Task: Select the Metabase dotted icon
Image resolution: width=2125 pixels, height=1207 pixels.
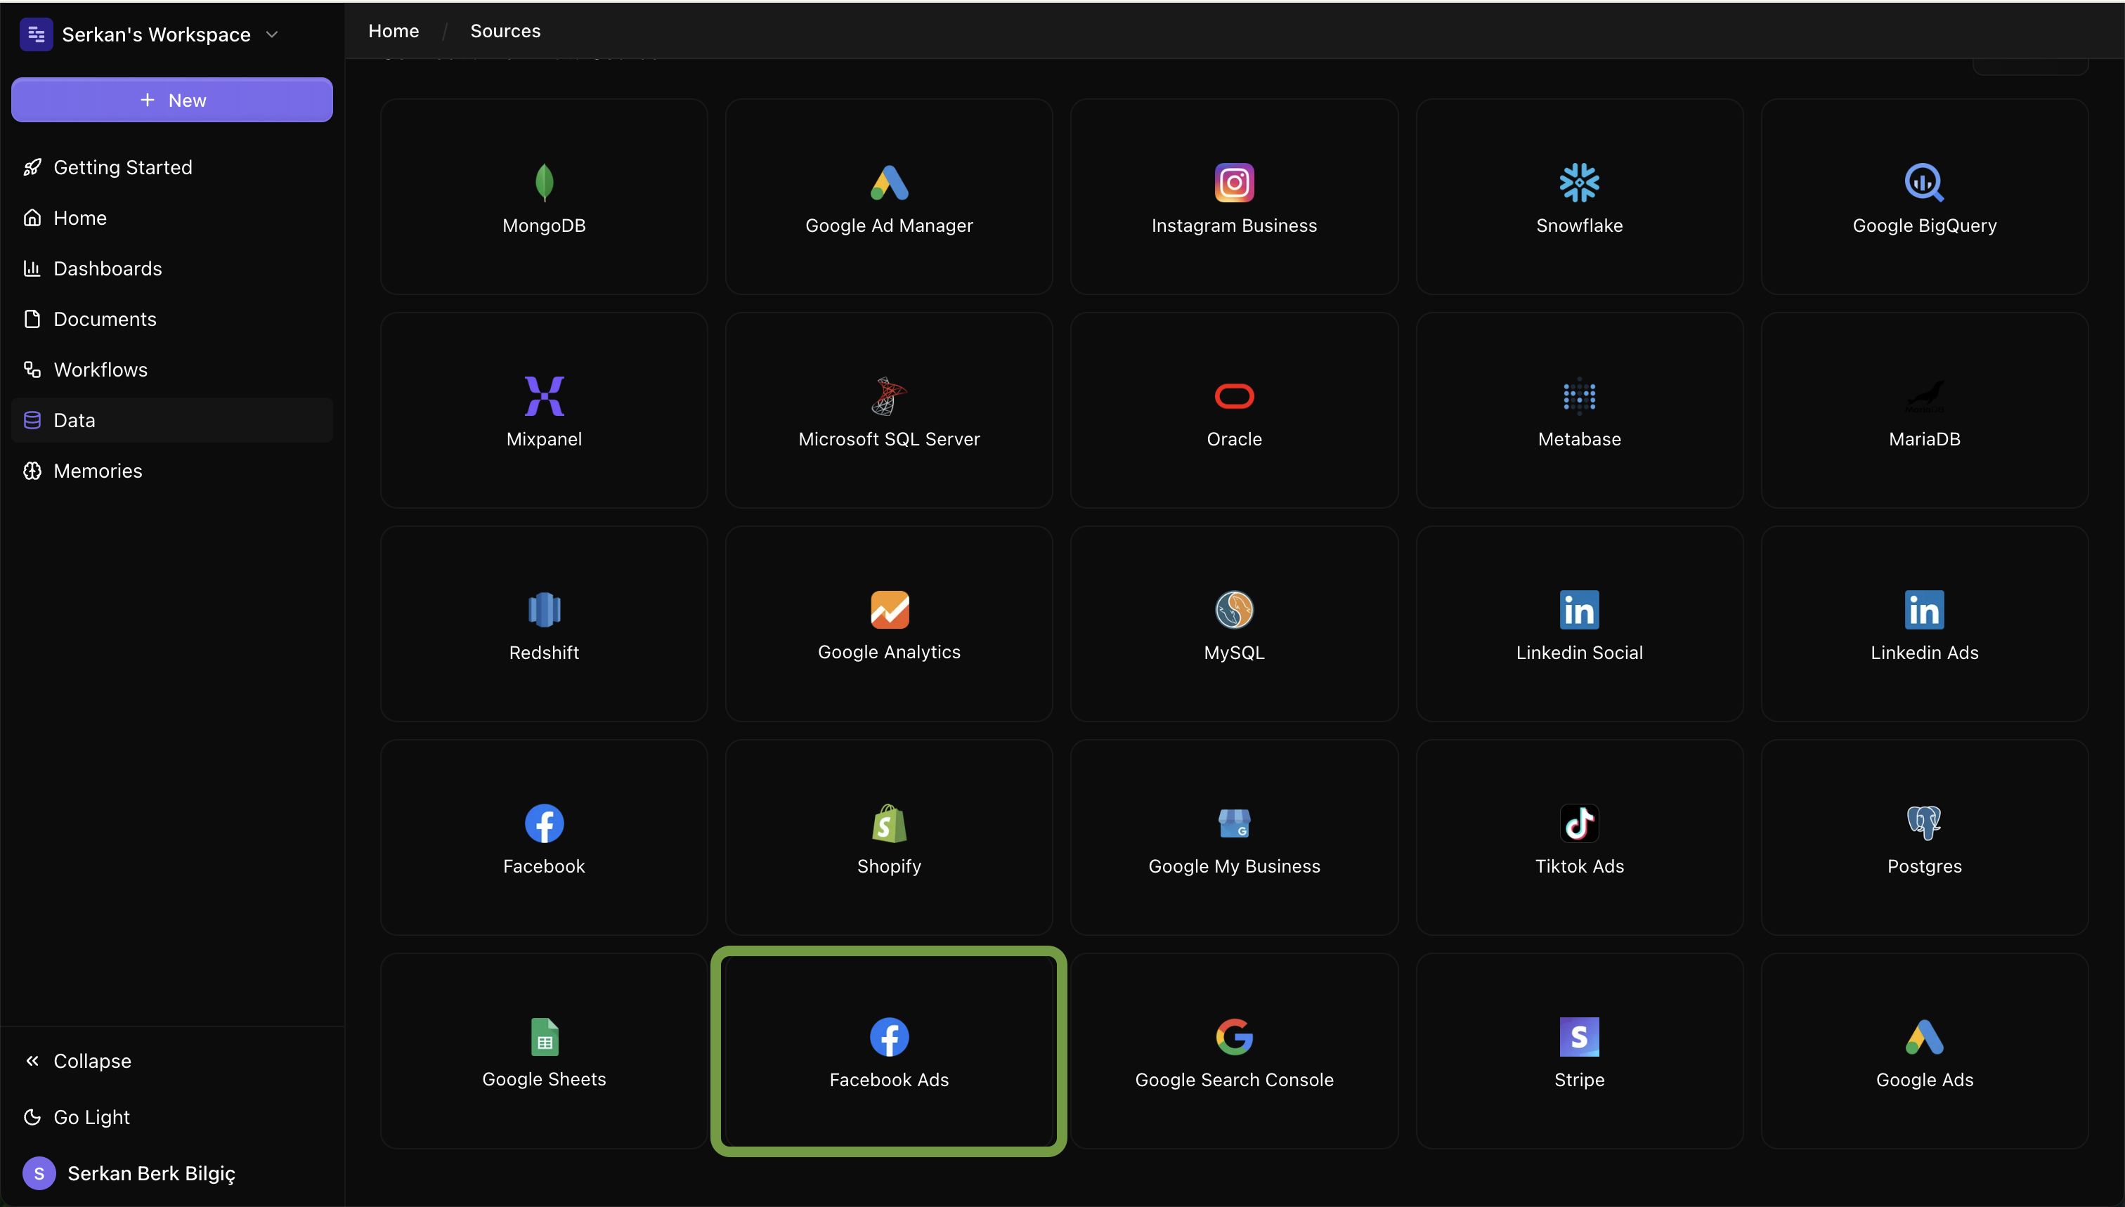Action: tap(1578, 396)
